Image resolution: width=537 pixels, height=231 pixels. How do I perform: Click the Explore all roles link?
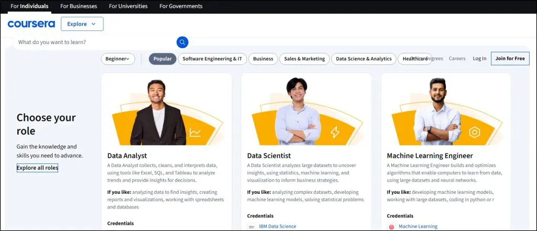(37, 168)
